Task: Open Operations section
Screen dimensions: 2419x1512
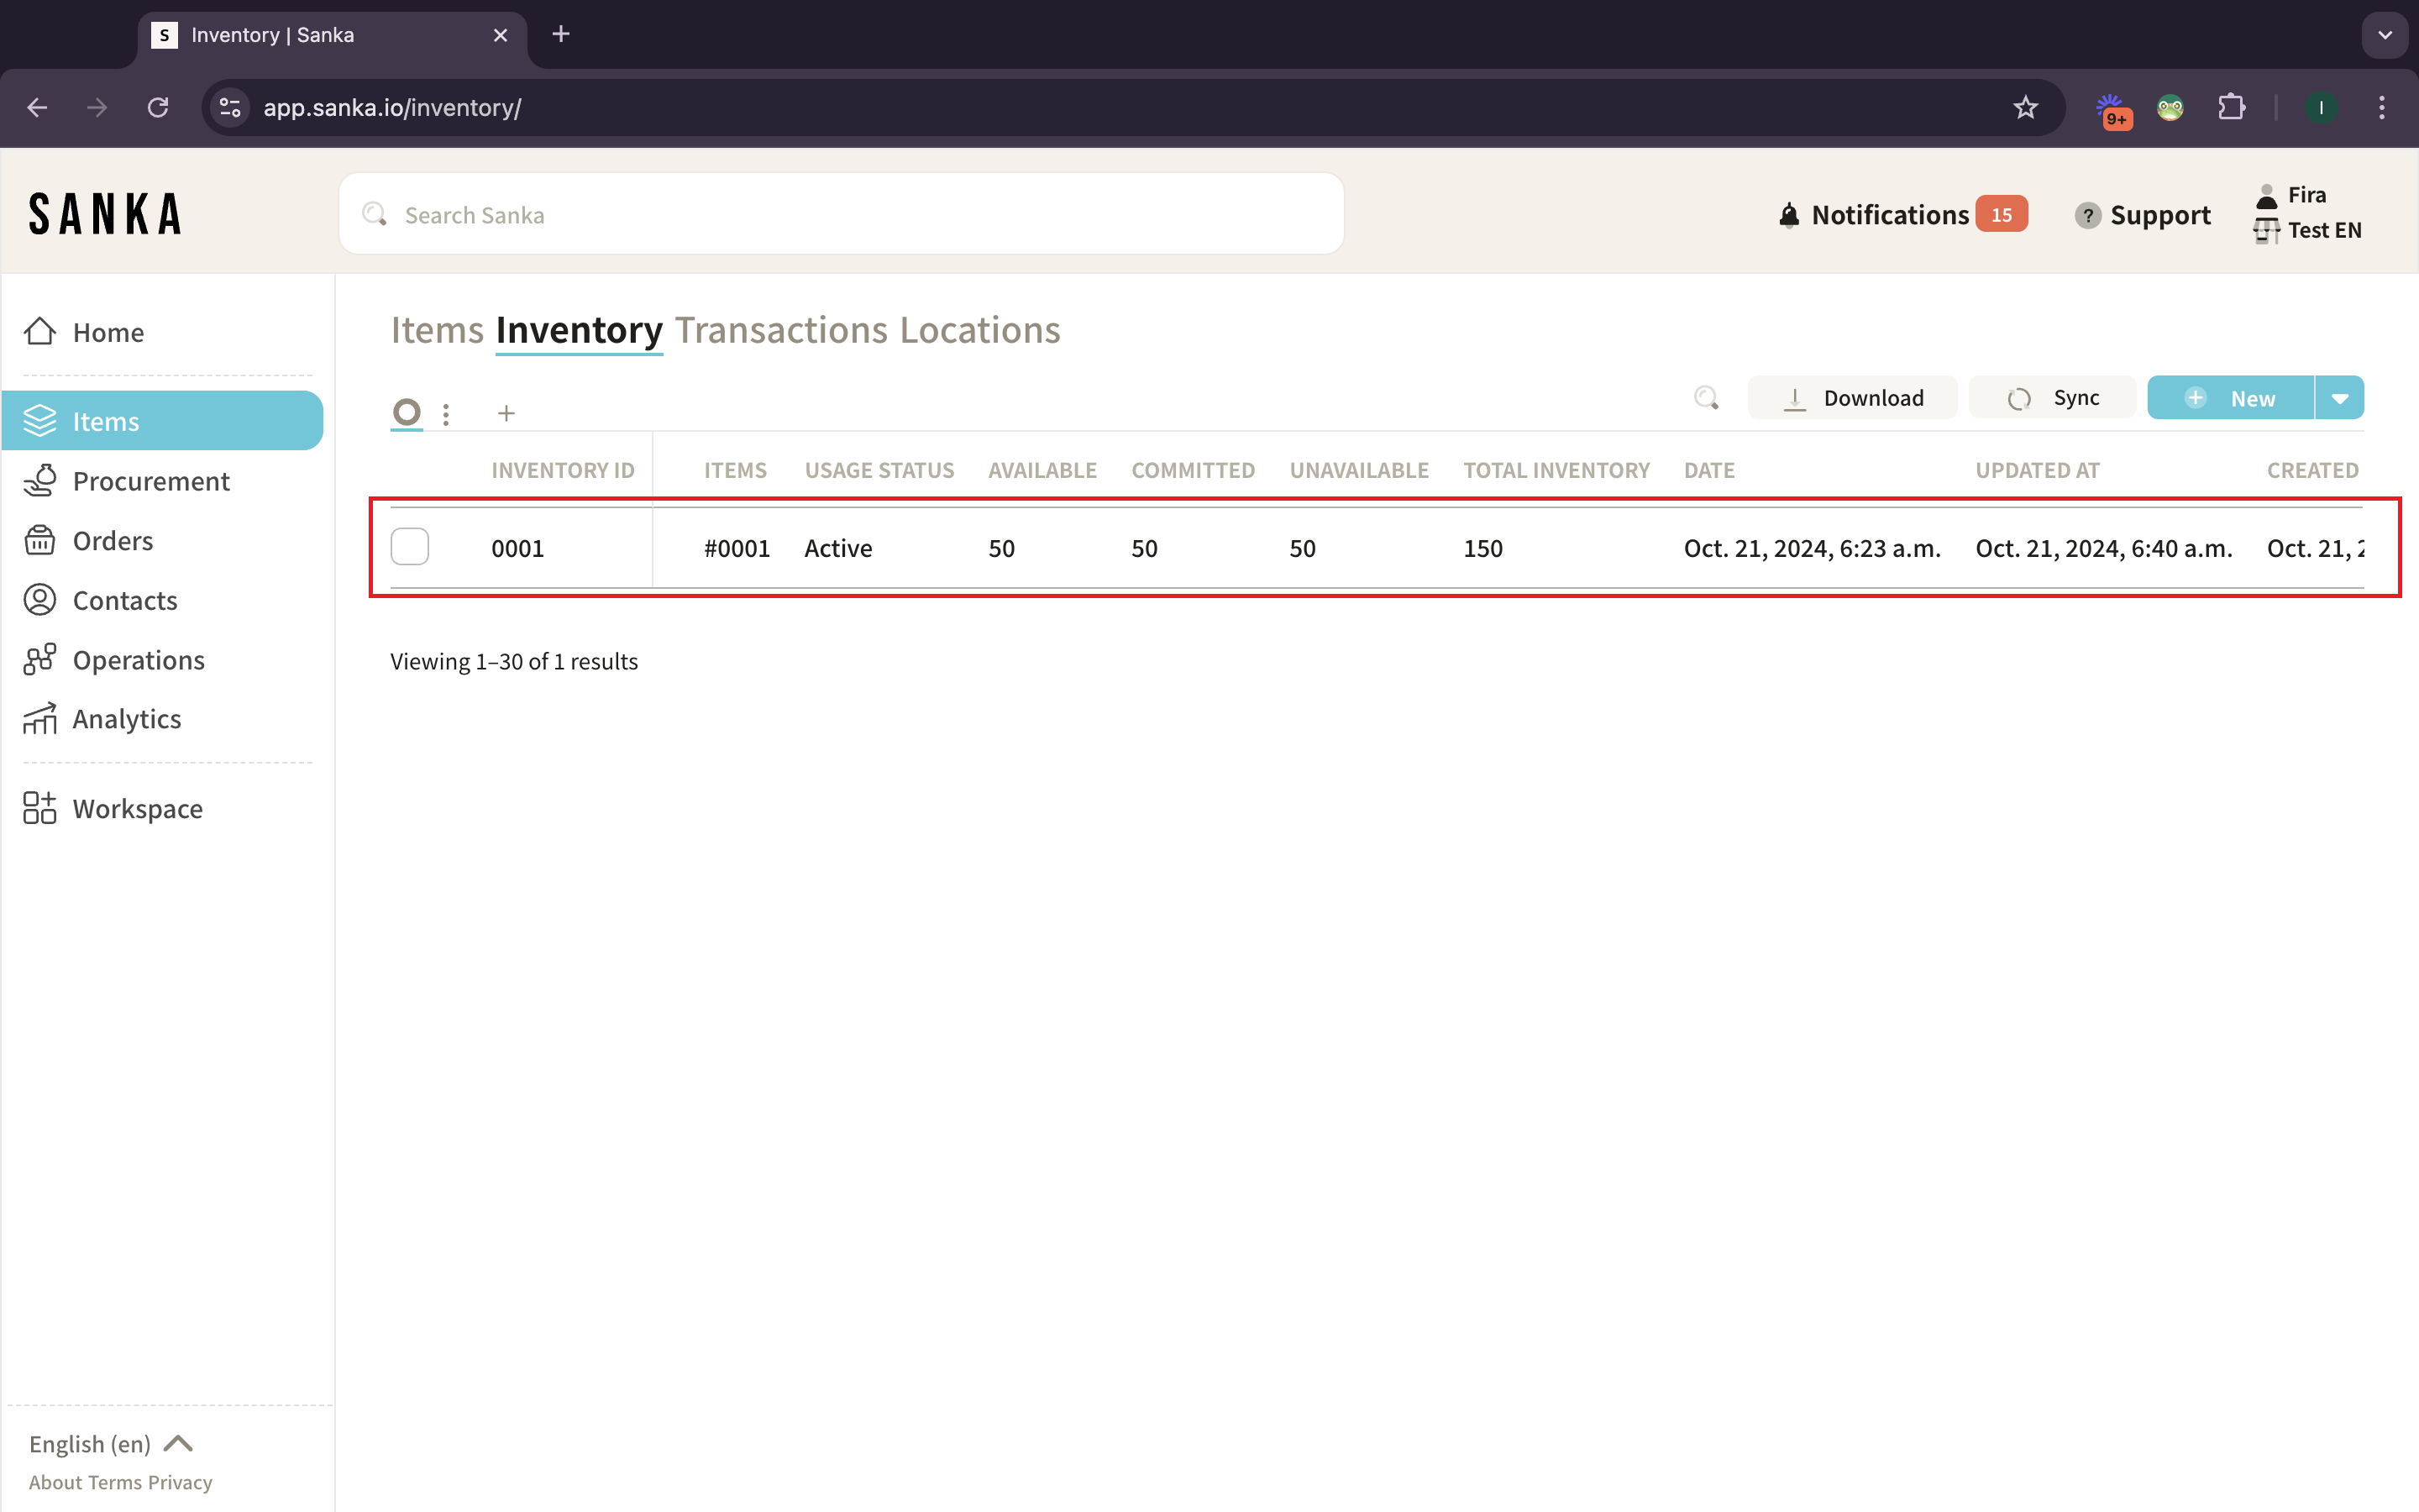Action: [x=138, y=660]
